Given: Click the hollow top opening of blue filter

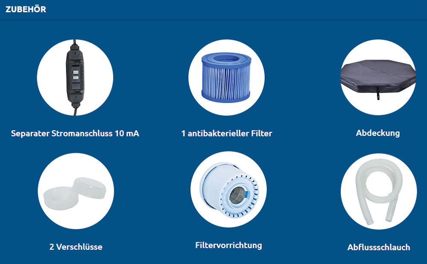Looking at the screenshot, I should pyautogui.click(x=227, y=59).
